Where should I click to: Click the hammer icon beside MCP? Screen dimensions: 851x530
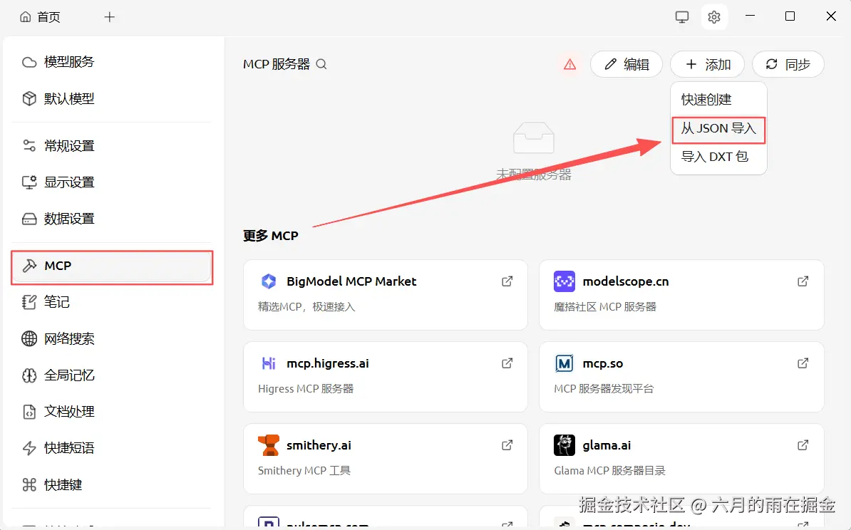tap(29, 266)
